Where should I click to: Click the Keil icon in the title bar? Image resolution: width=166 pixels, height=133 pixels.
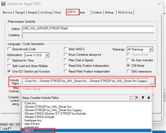click(3, 4)
